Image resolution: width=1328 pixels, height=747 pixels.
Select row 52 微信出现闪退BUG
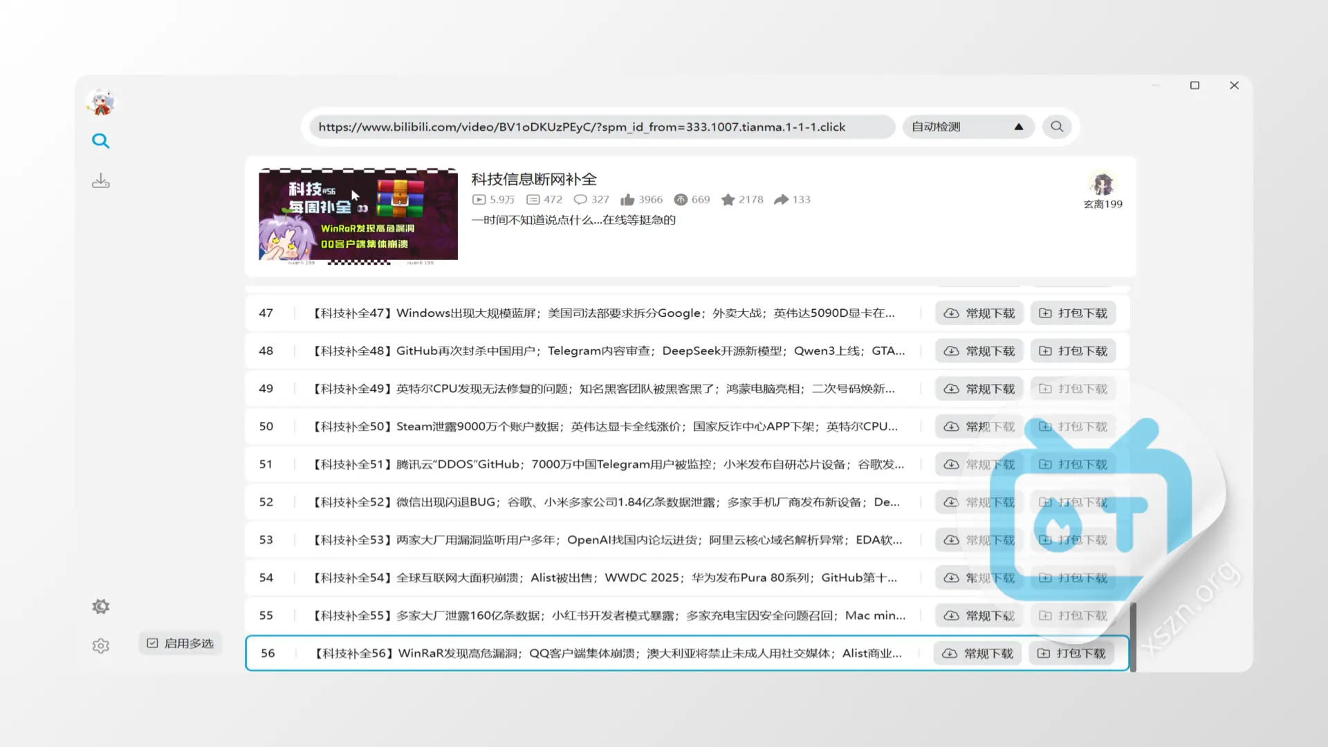(x=688, y=502)
